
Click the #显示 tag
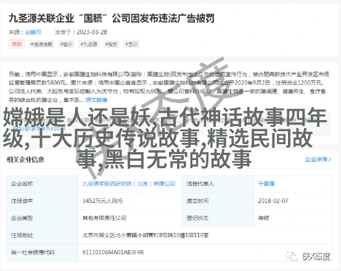click(131, 44)
